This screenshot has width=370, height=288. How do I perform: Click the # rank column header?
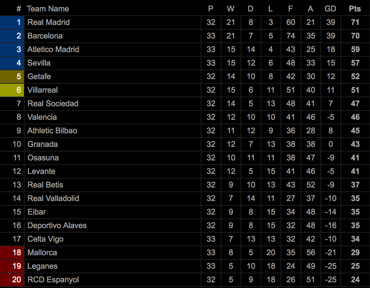click(19, 9)
